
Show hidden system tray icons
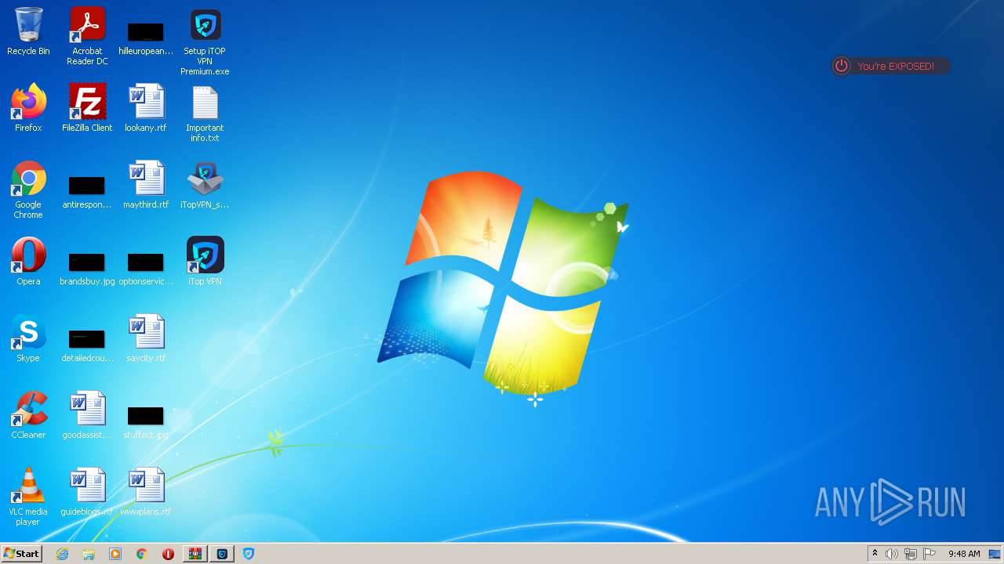pyautogui.click(x=875, y=553)
